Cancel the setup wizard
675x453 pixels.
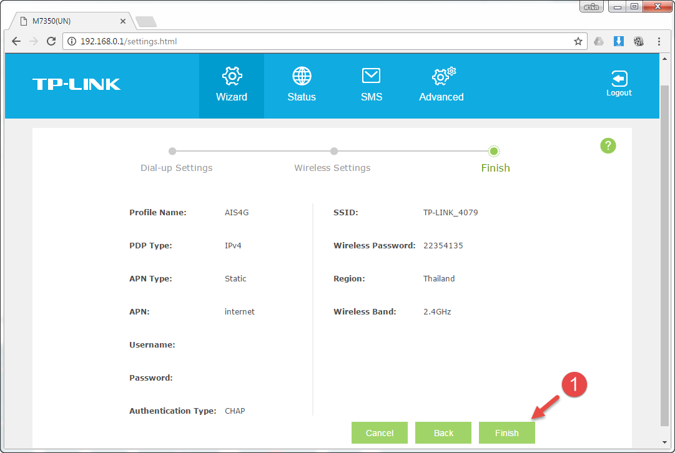(379, 433)
